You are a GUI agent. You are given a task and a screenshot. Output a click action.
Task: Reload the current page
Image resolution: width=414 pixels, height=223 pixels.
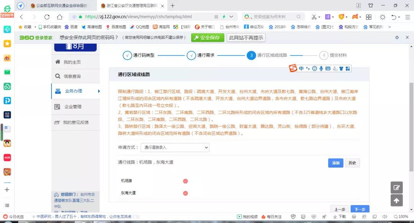click(47, 17)
